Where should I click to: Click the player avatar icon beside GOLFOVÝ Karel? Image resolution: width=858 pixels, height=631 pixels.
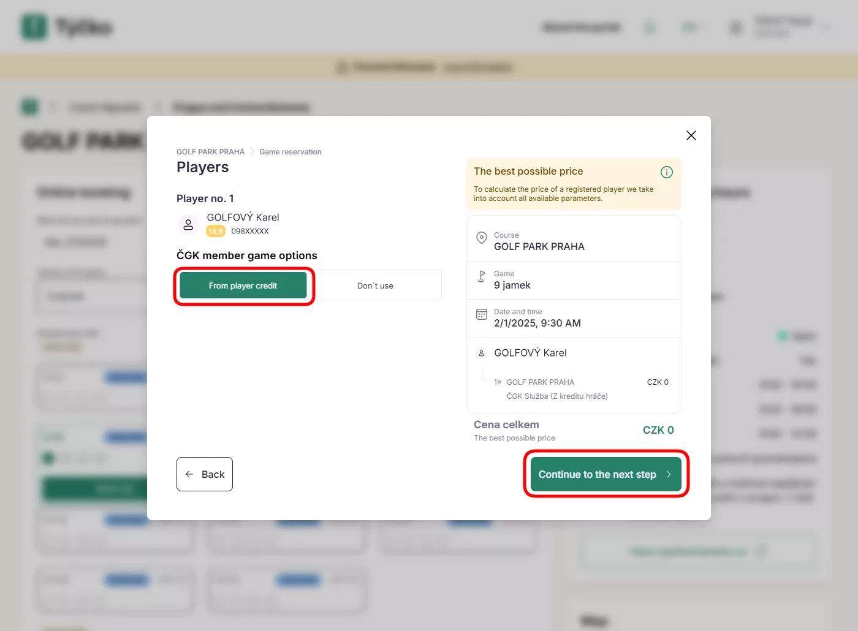188,225
